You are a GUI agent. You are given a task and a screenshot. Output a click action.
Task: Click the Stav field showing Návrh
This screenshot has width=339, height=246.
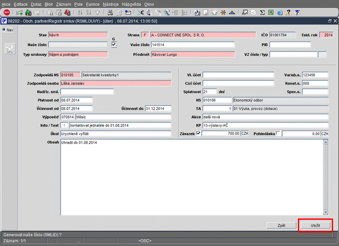pos(78,35)
